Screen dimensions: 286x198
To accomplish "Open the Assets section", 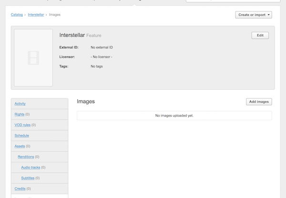I will [20, 146].
